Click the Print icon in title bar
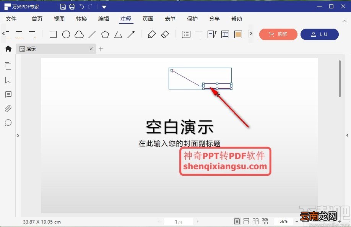351x227 pixels. tap(72, 7)
